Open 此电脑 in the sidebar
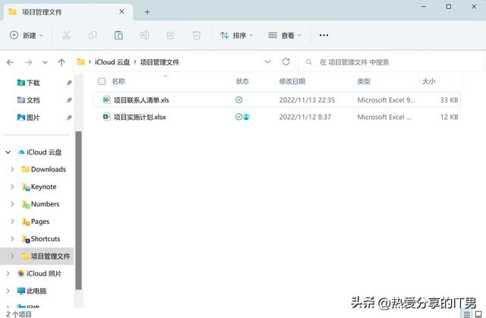486x318 pixels. (x=32, y=291)
